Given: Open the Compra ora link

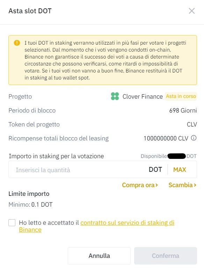Looking at the screenshot, I should [x=140, y=185].
